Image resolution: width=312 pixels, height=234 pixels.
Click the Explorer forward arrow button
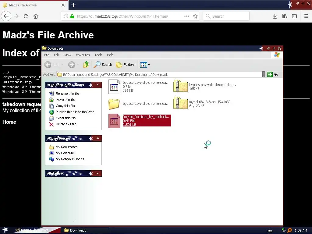point(72,65)
